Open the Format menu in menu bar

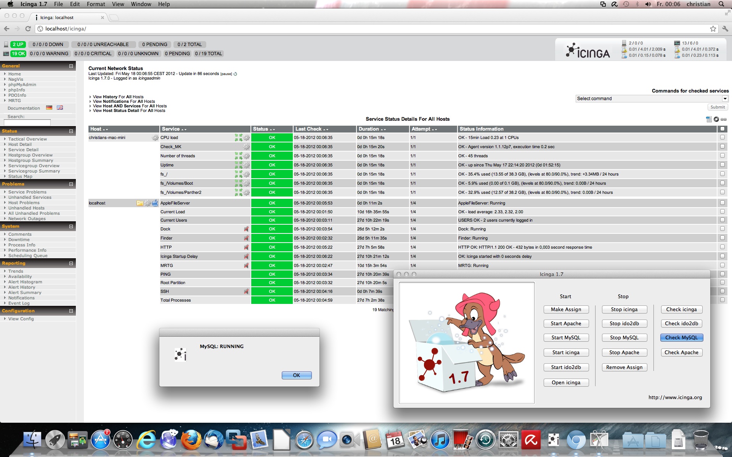coord(96,4)
